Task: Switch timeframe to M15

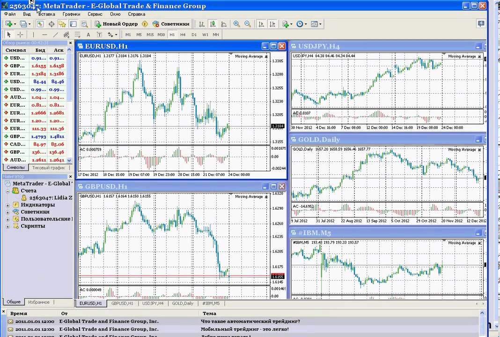Action: point(150,35)
